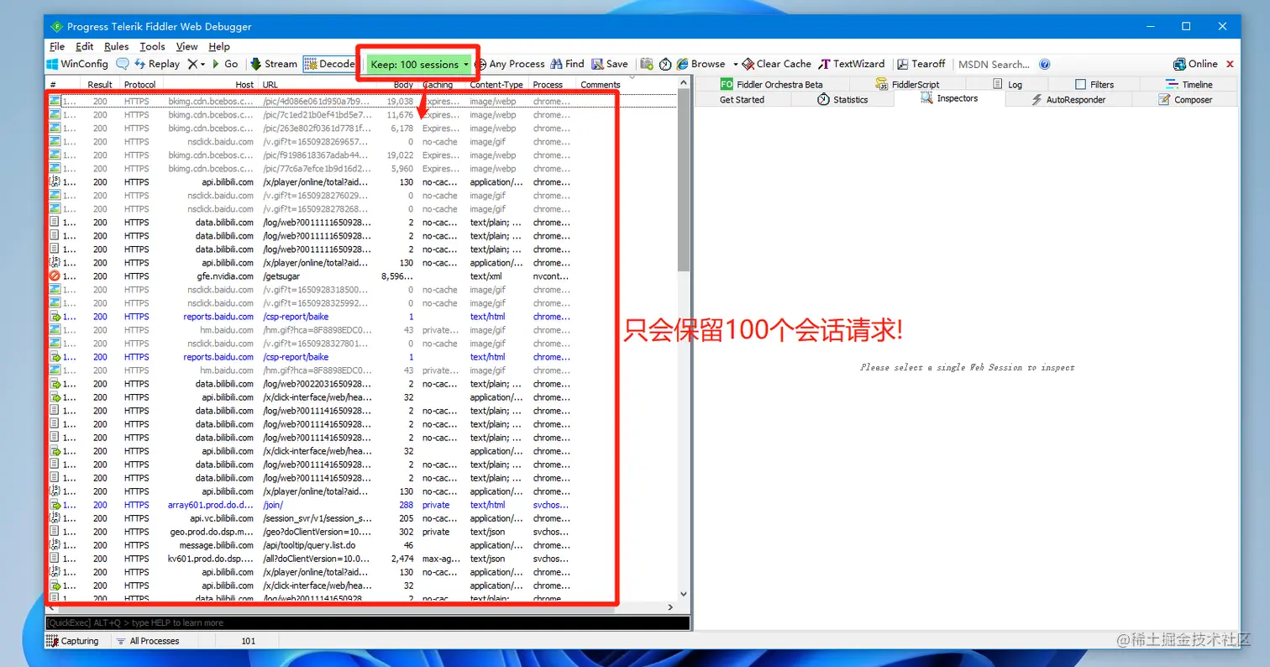
Task: Click the stopwatch timer icon in toolbar
Action: (665, 64)
